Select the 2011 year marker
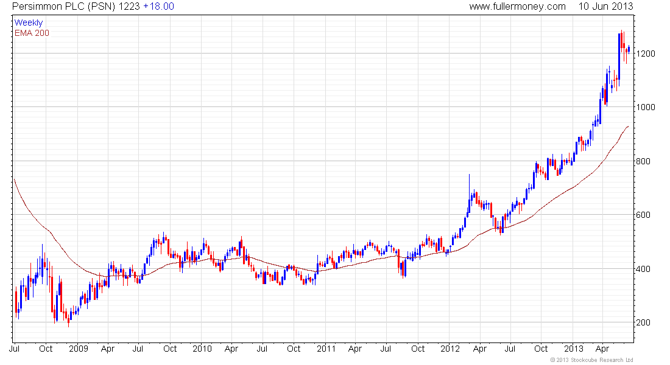670x365 pixels. click(x=326, y=349)
